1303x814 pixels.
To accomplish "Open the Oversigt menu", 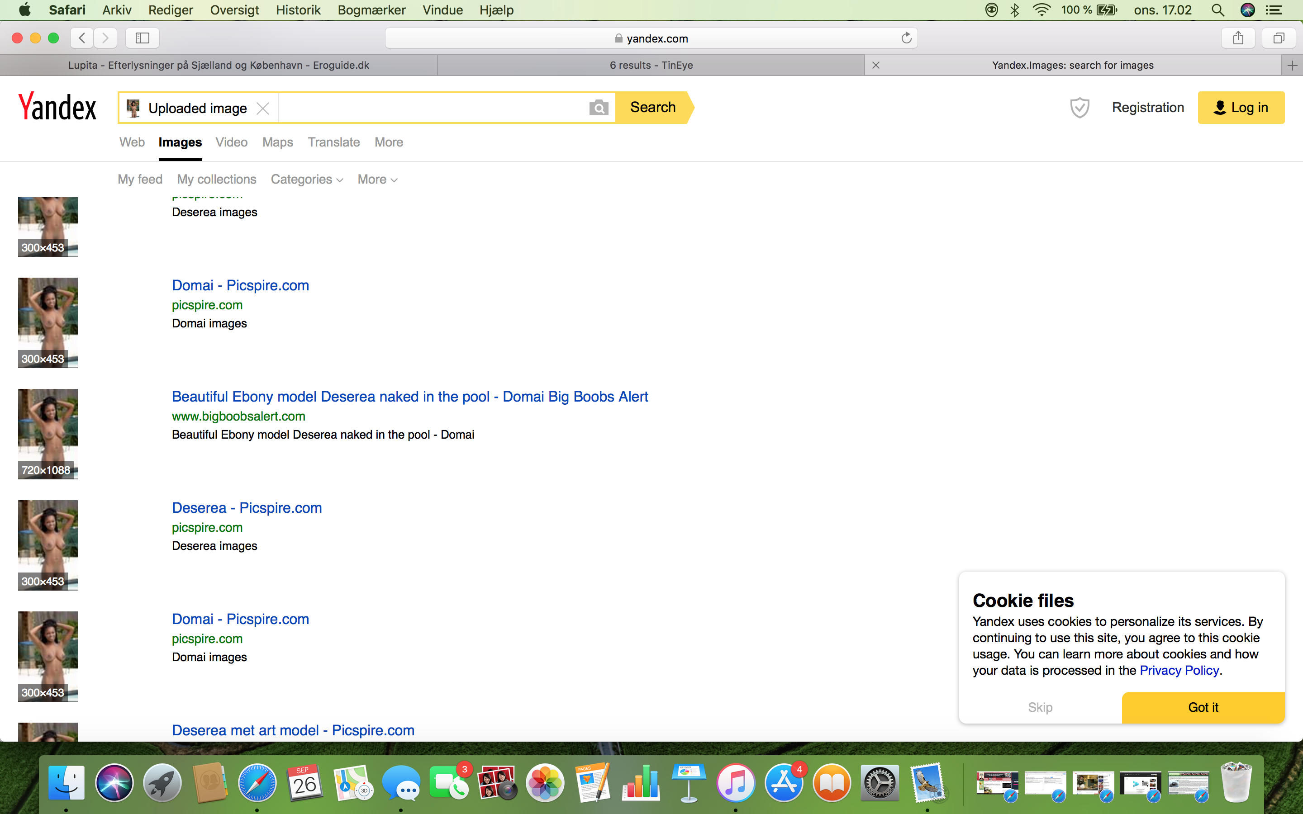I will pos(234,9).
